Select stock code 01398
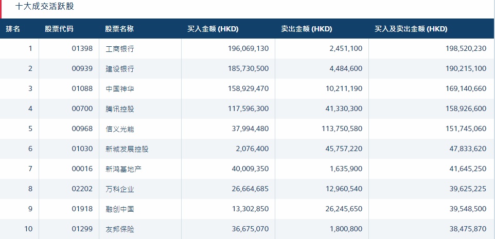Viewport: 495px width, 239px height. (82, 48)
